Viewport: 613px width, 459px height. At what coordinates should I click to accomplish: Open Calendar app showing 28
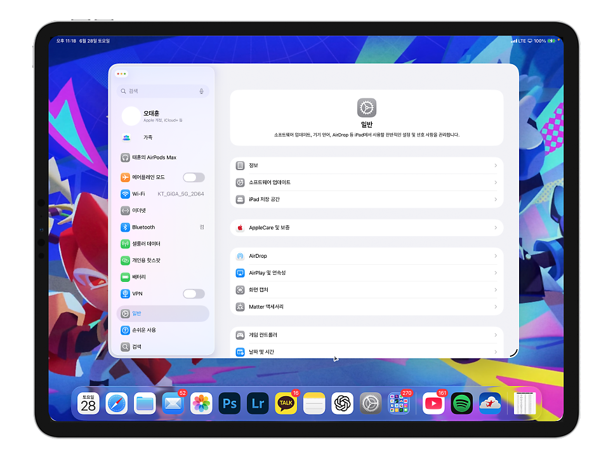[88, 404]
